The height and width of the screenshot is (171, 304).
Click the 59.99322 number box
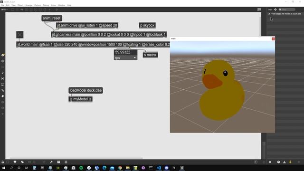click(x=125, y=52)
